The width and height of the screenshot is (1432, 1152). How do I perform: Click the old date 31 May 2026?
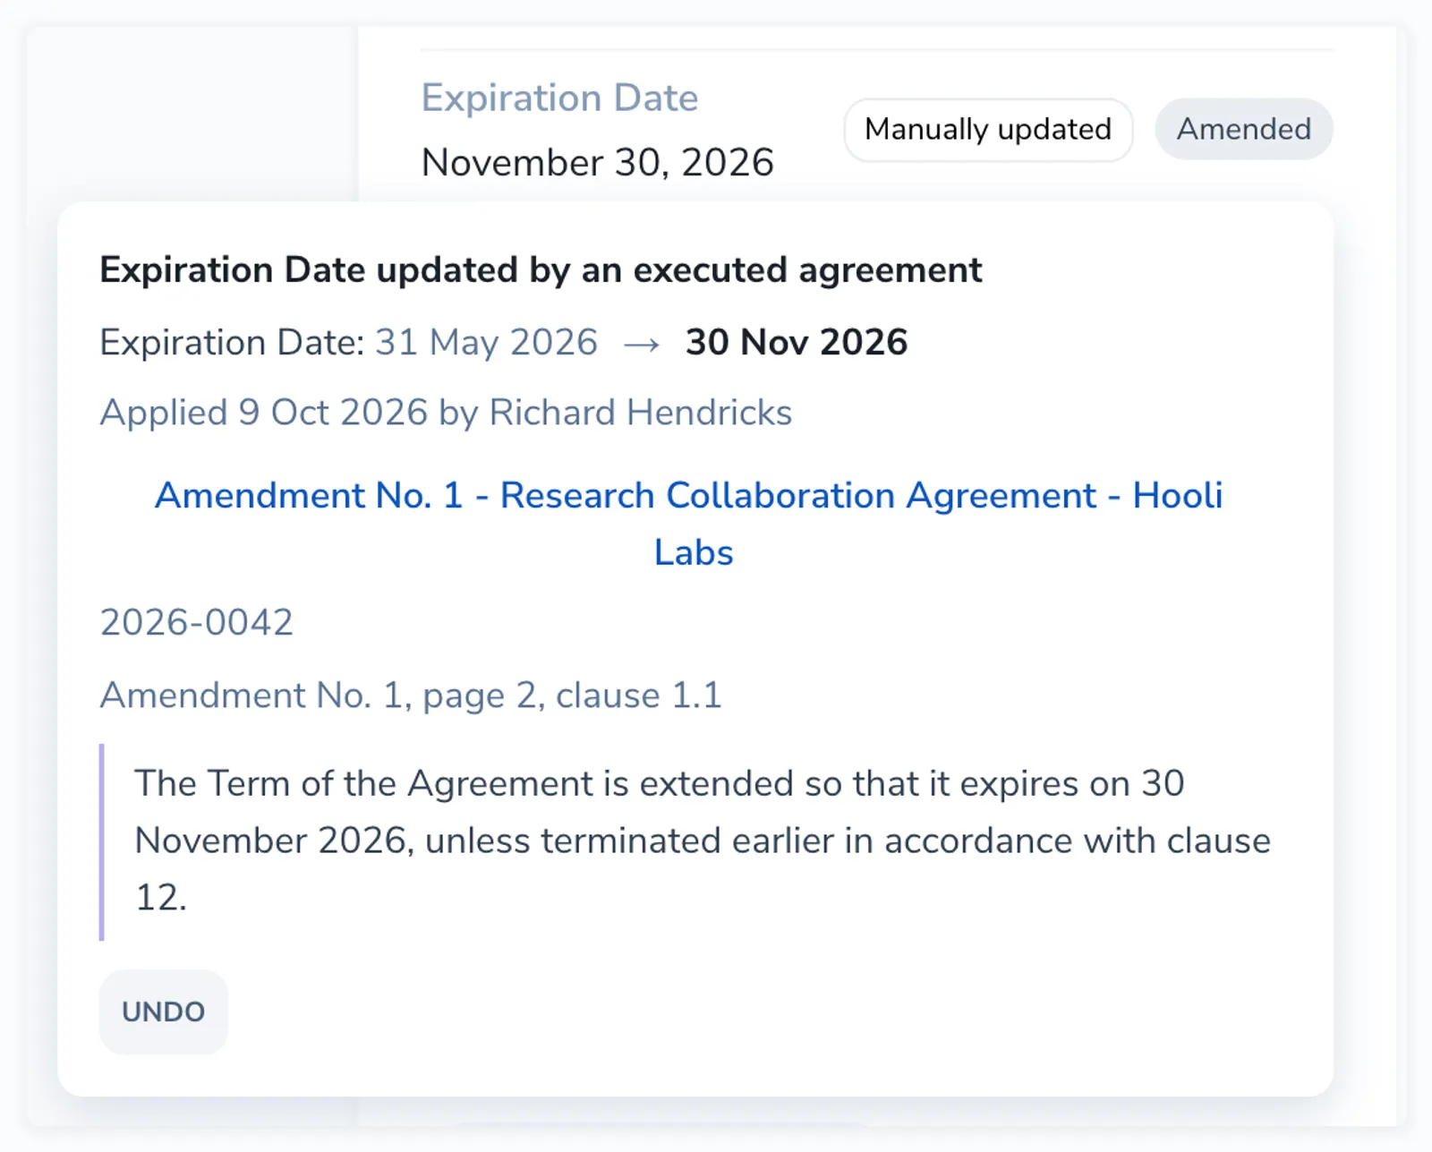pos(486,342)
